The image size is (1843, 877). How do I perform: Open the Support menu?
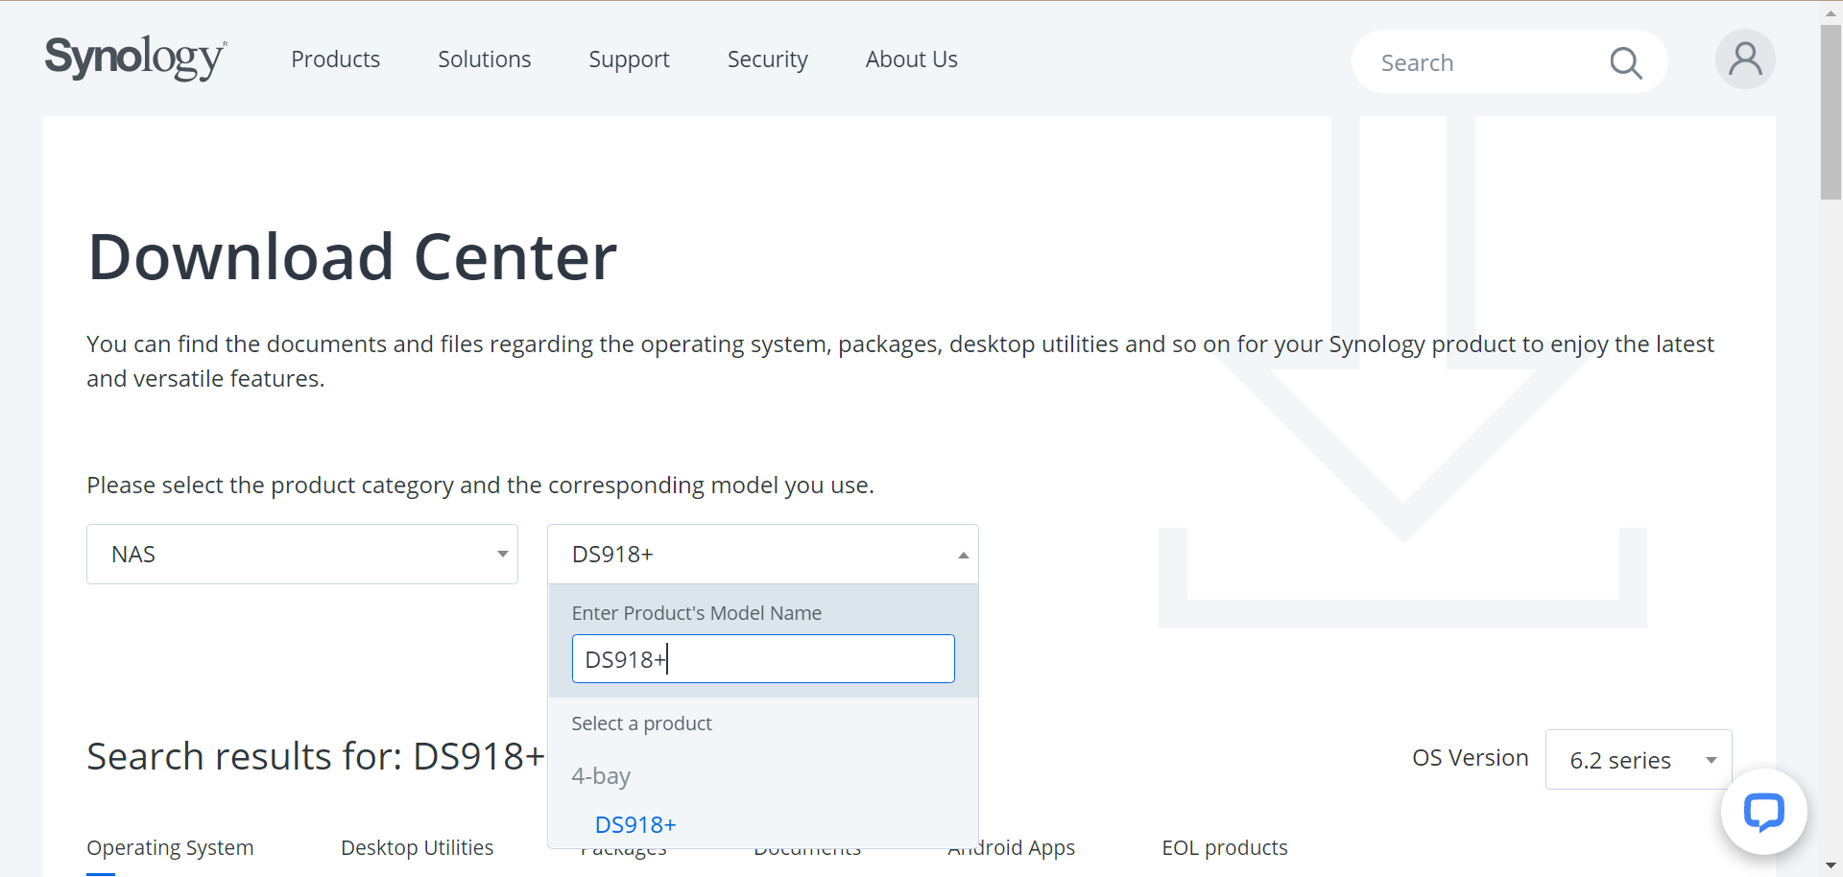point(629,59)
